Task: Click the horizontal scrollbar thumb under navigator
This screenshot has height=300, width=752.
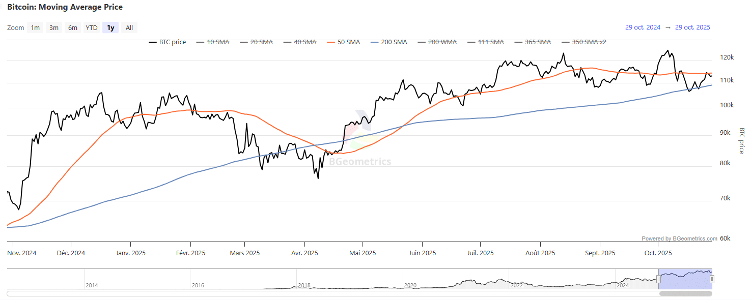Action: tap(685, 293)
